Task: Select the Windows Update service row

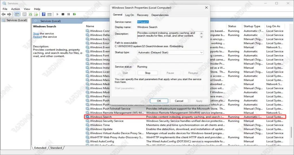Action: 185,129
